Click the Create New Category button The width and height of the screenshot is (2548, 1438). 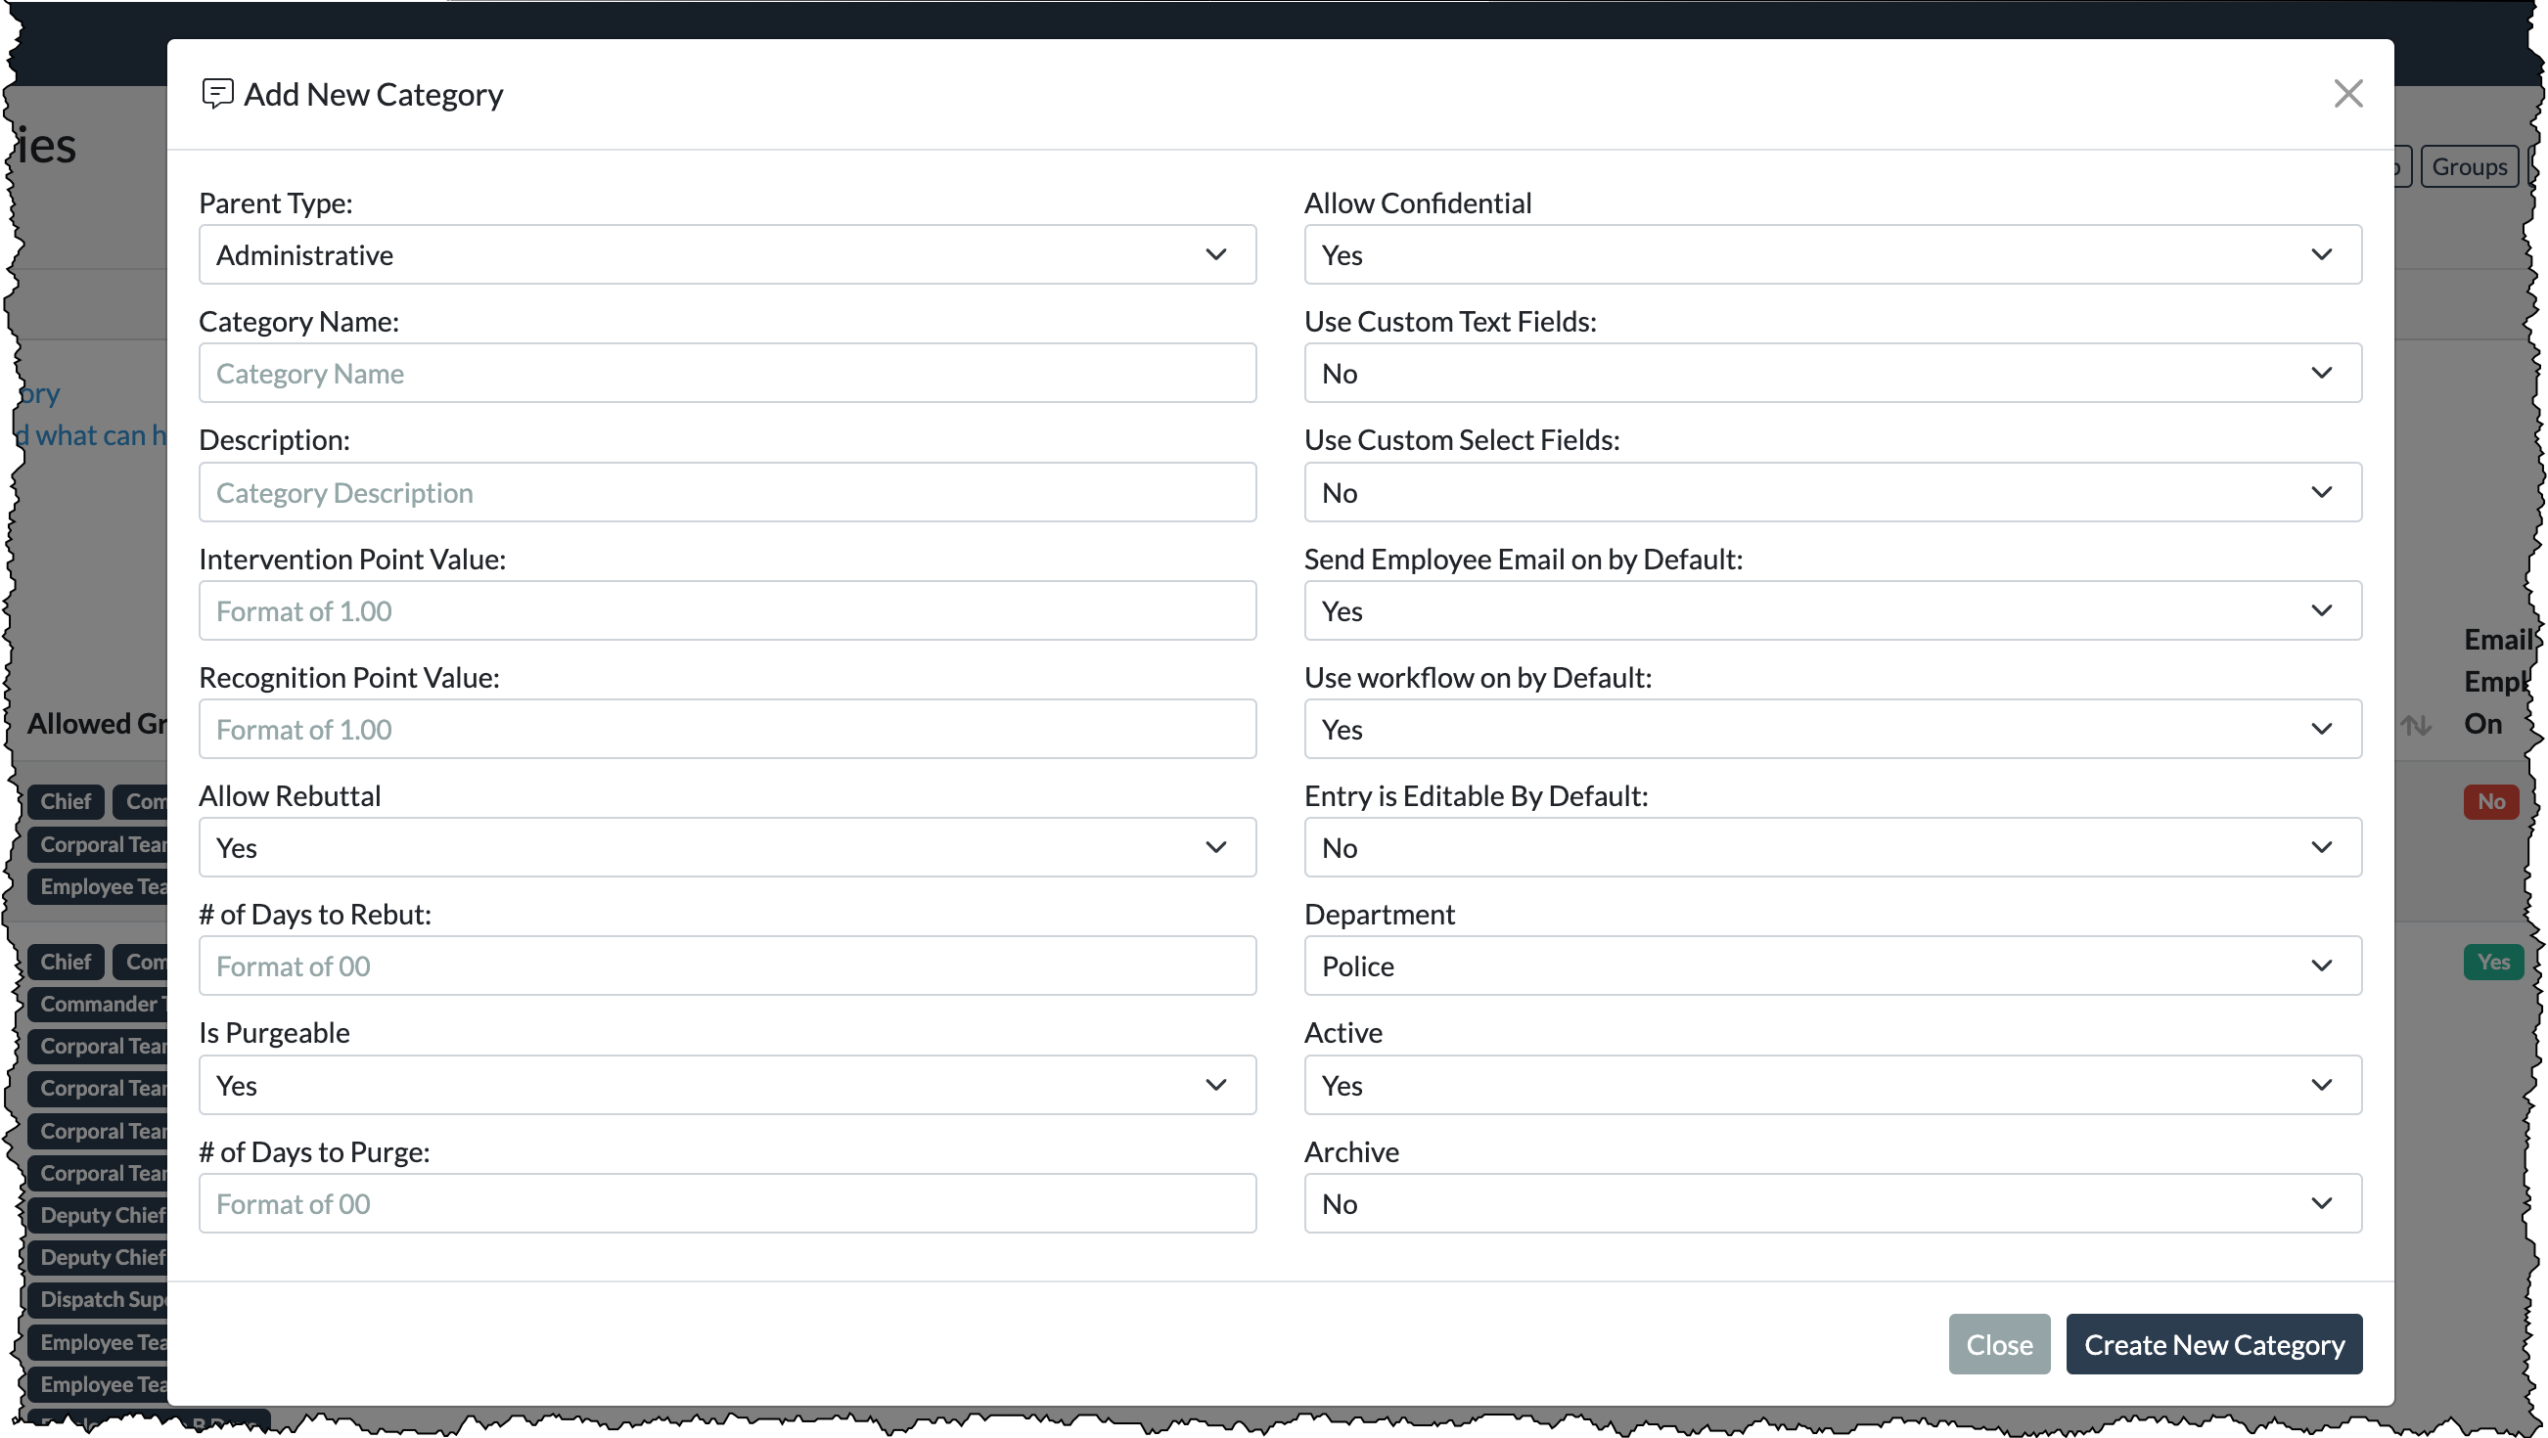[2213, 1344]
